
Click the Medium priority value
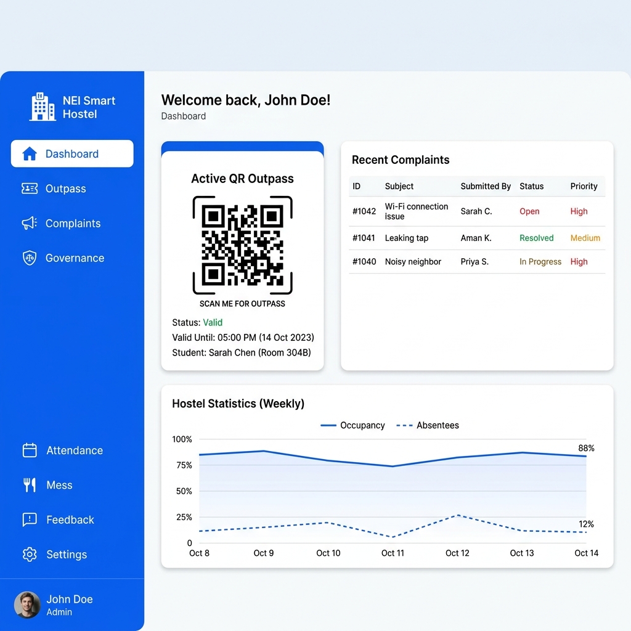point(585,238)
